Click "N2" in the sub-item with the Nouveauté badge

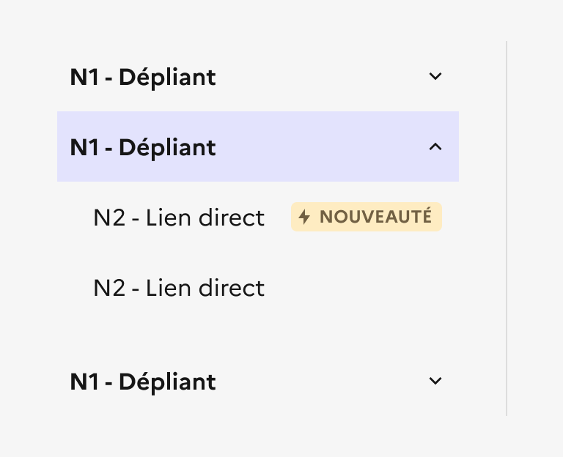(109, 218)
